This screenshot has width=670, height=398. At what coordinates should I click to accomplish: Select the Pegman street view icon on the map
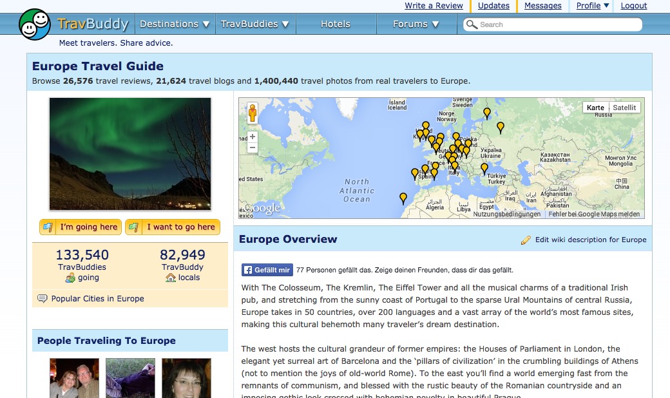(x=251, y=113)
